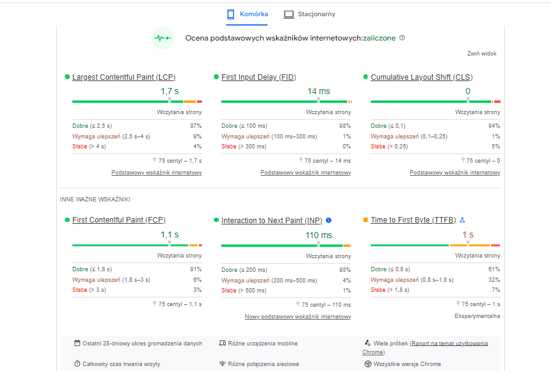Click the Wi-Fi icon for network connections
The image size is (551, 371).
coord(222,364)
